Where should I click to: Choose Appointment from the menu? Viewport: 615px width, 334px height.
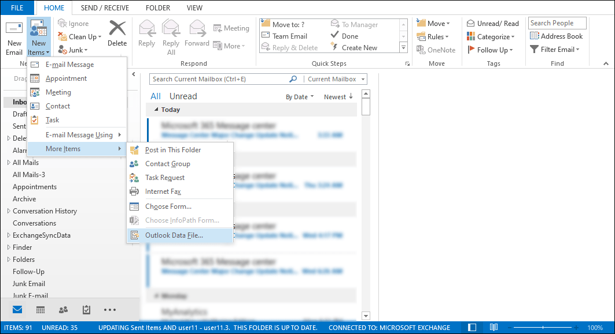coord(78,78)
